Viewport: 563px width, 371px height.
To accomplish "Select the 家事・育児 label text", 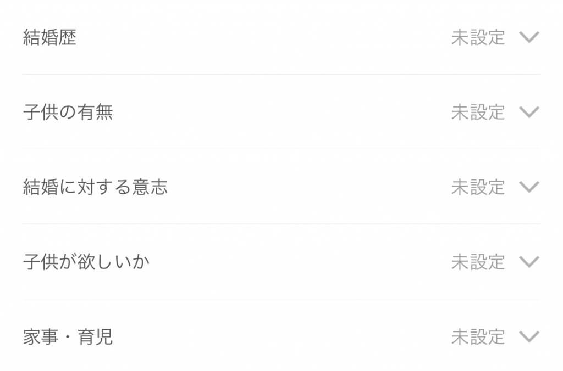I will coord(68,336).
